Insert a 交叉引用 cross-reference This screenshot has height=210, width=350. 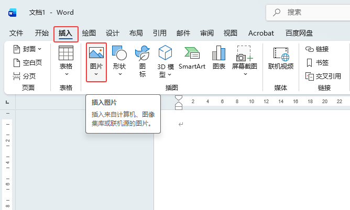point(323,76)
